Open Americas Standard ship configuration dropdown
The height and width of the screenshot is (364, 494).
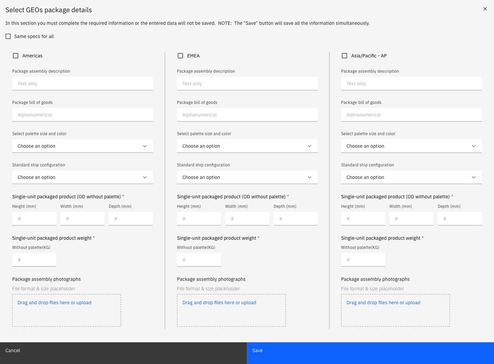[x=82, y=177]
